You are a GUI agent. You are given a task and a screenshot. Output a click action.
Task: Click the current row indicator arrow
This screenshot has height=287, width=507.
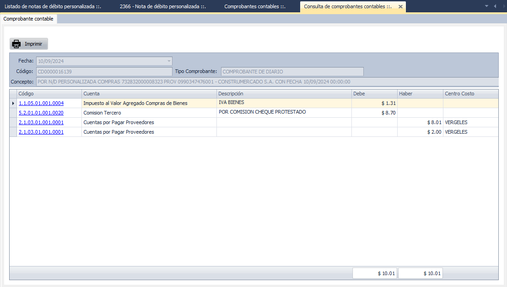tap(13, 104)
